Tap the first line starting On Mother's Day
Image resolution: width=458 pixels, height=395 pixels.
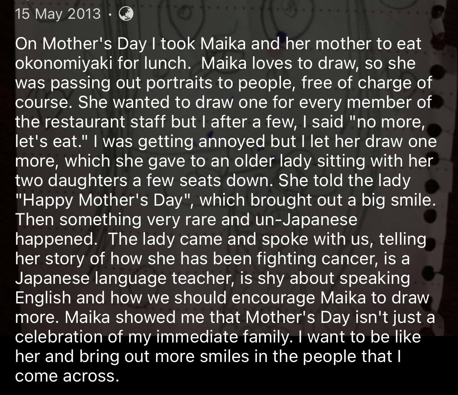click(218, 44)
